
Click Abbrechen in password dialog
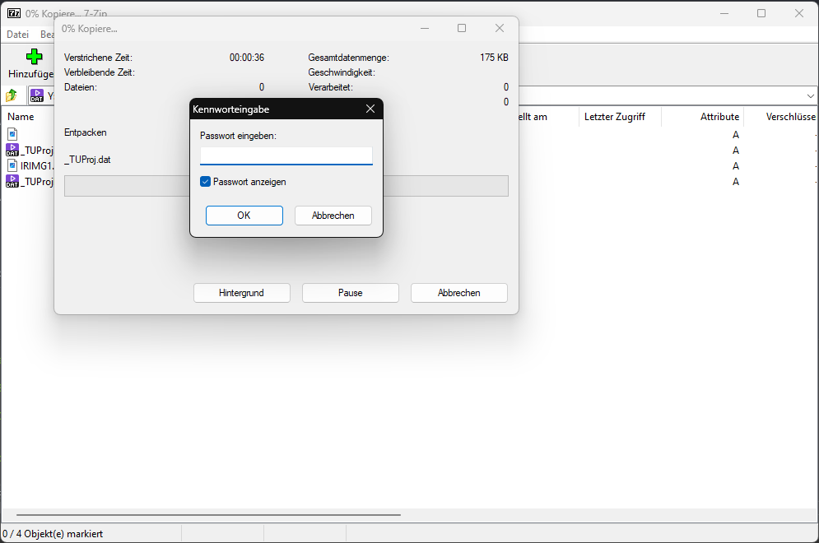point(333,216)
